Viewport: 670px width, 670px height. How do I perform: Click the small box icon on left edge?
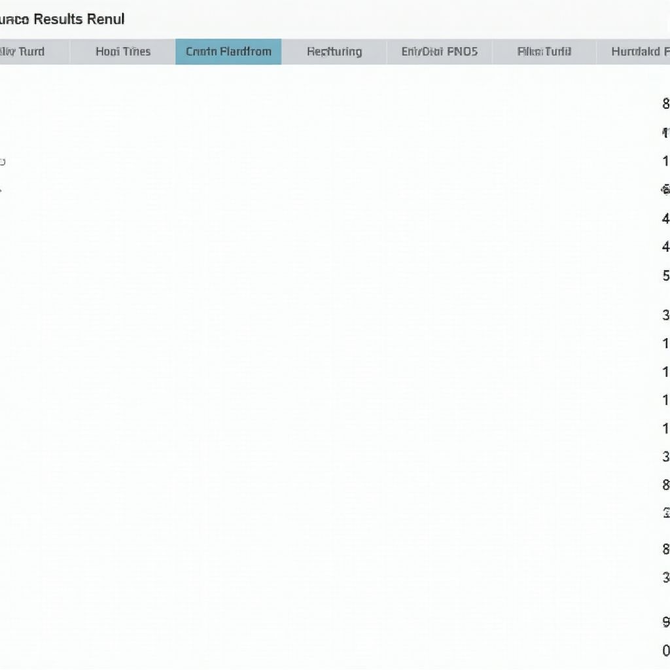pos(2,162)
